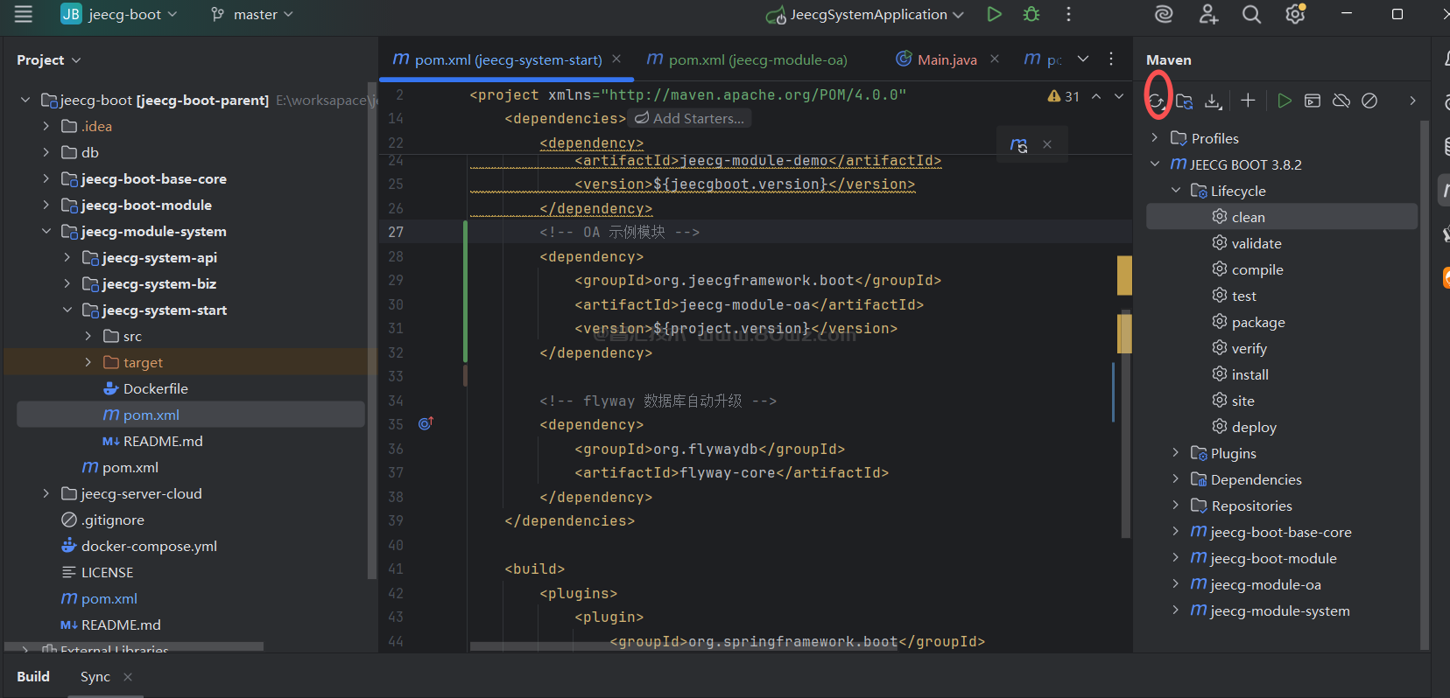Execute Maven goal icon

pyautogui.click(x=1313, y=101)
